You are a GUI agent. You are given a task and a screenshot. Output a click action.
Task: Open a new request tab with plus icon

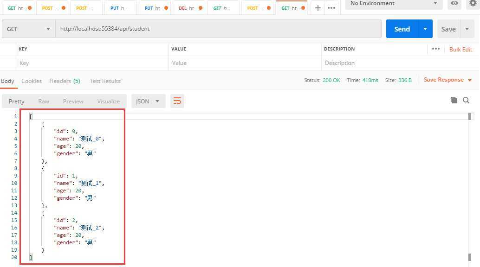(318, 8)
